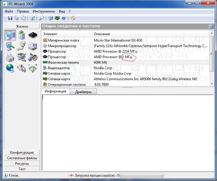Click the list scrollbar down arrow

[211, 84]
